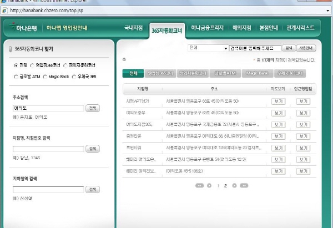Viewport: 333px width, 228px height.
Task: Click the Hana Bank logo
Action: [23, 27]
